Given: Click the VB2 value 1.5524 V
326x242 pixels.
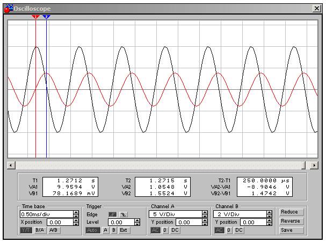Looking at the screenshot, I should tap(169, 193).
